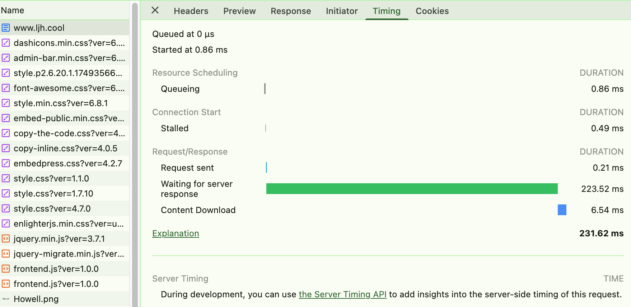Open the Cookies tab
Screen dimensions: 631x307
(x=432, y=11)
